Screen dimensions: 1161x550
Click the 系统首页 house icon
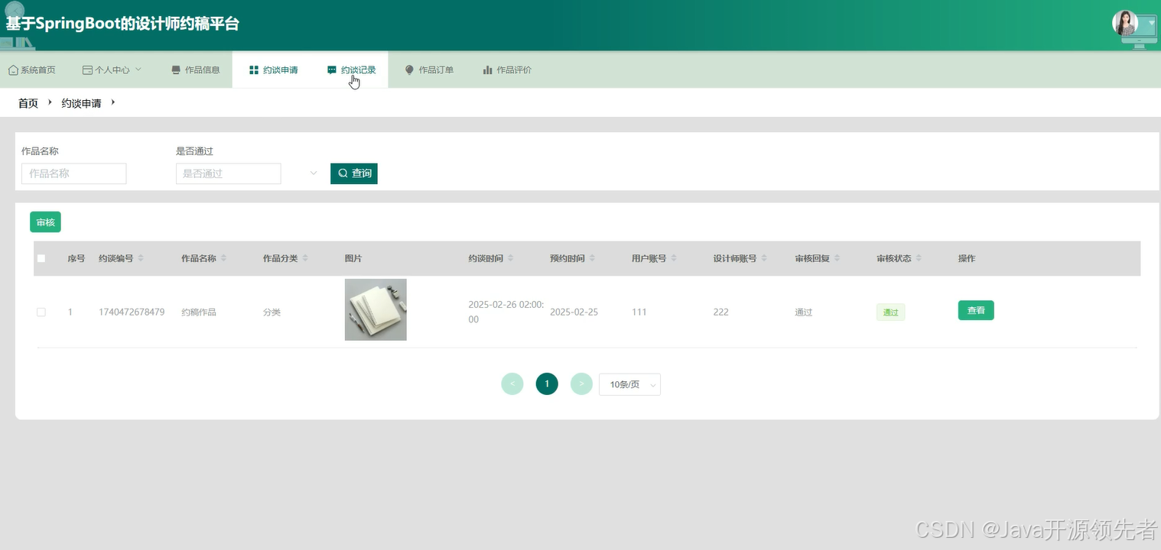pyautogui.click(x=13, y=70)
